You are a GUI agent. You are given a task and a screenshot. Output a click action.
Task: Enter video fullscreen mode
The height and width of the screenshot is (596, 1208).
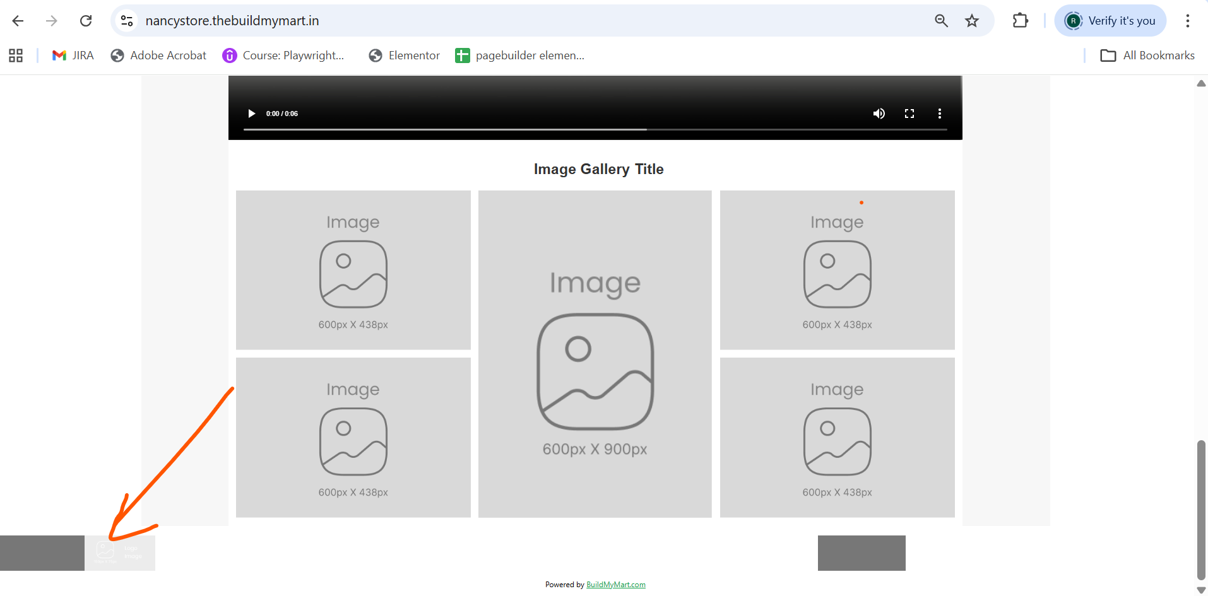[x=909, y=114]
